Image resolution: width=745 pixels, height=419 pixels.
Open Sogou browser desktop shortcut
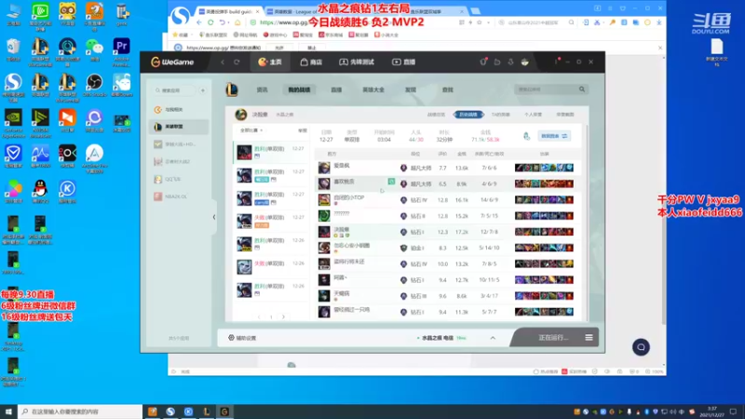pos(13,87)
